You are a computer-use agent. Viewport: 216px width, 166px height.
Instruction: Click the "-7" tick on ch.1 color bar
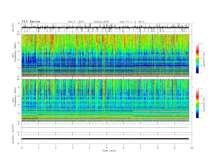(x=201, y=73)
